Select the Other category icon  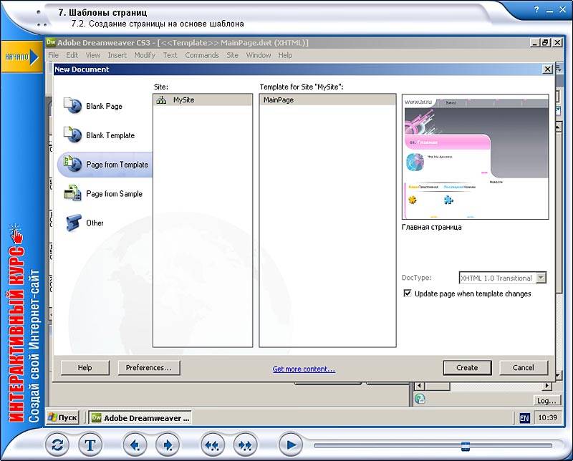pyautogui.click(x=73, y=223)
